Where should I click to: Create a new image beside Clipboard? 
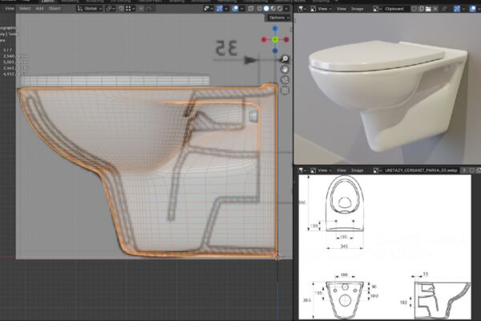(x=421, y=9)
